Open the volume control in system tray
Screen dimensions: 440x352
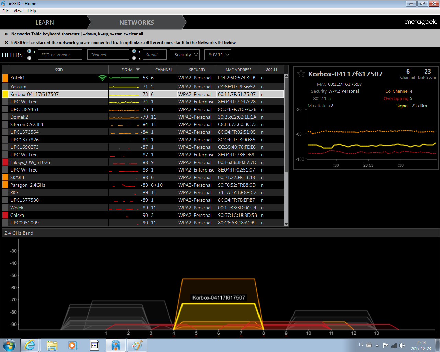[x=402, y=345]
